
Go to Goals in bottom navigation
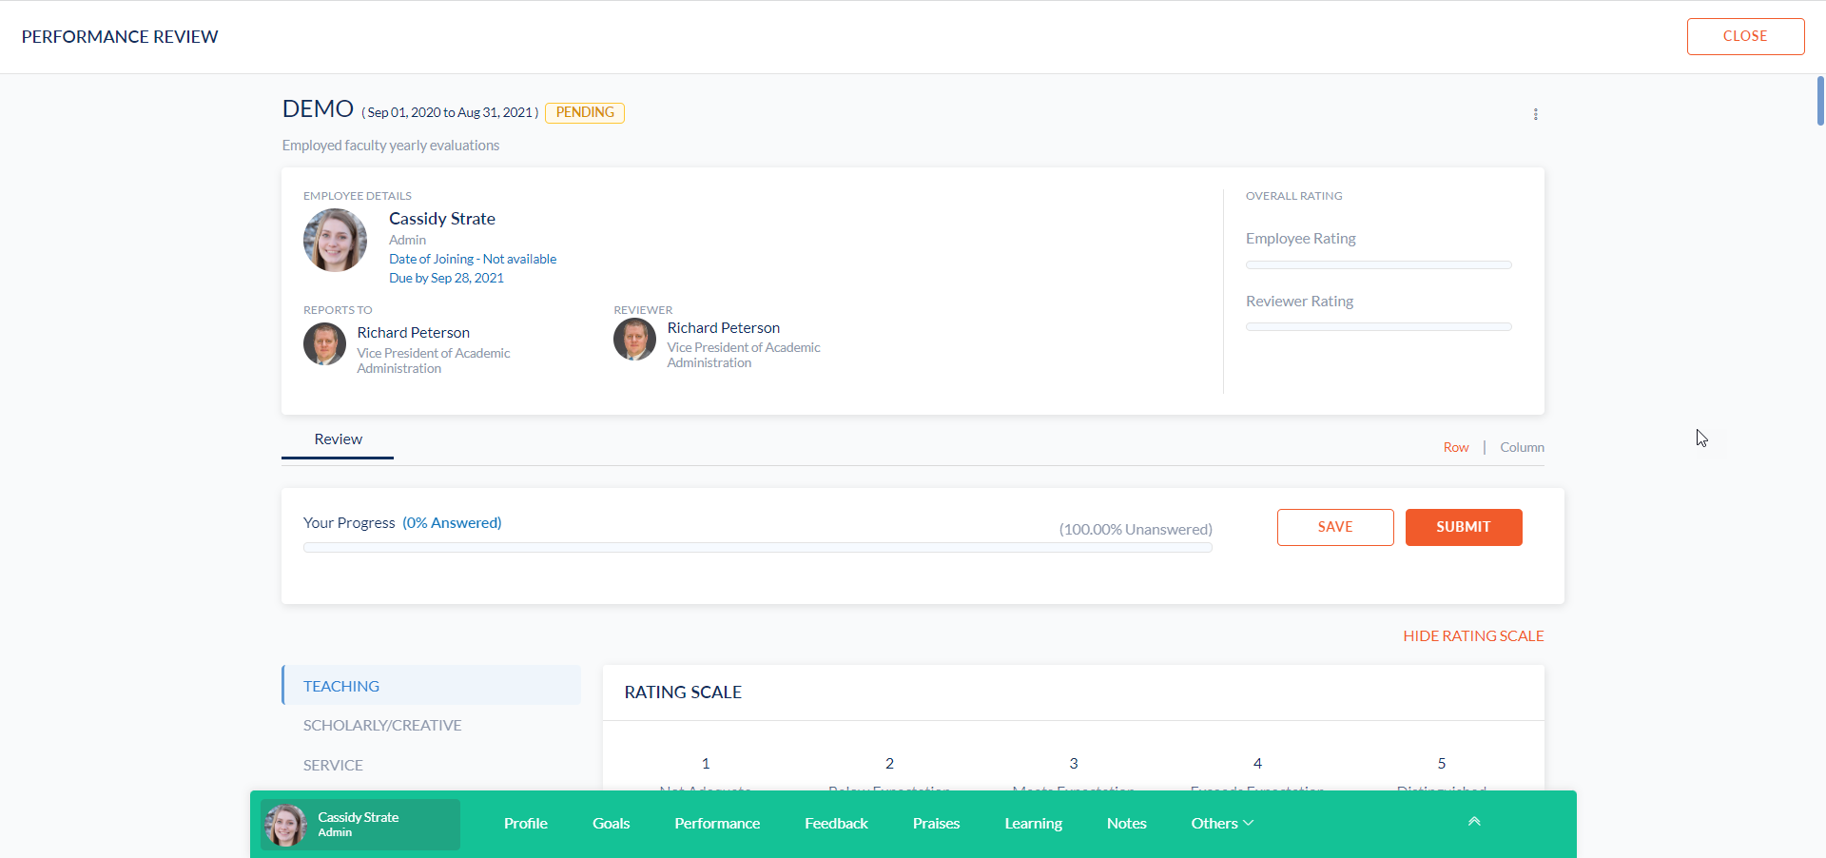[x=611, y=824]
